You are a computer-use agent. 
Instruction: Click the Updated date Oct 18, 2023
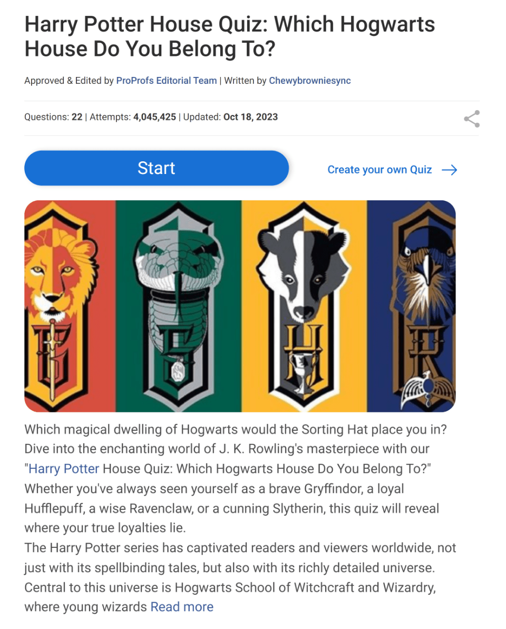(x=250, y=117)
